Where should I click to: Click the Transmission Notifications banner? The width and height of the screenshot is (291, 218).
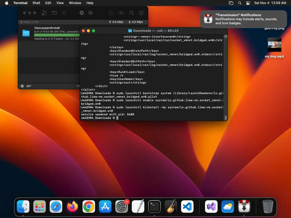point(244,19)
